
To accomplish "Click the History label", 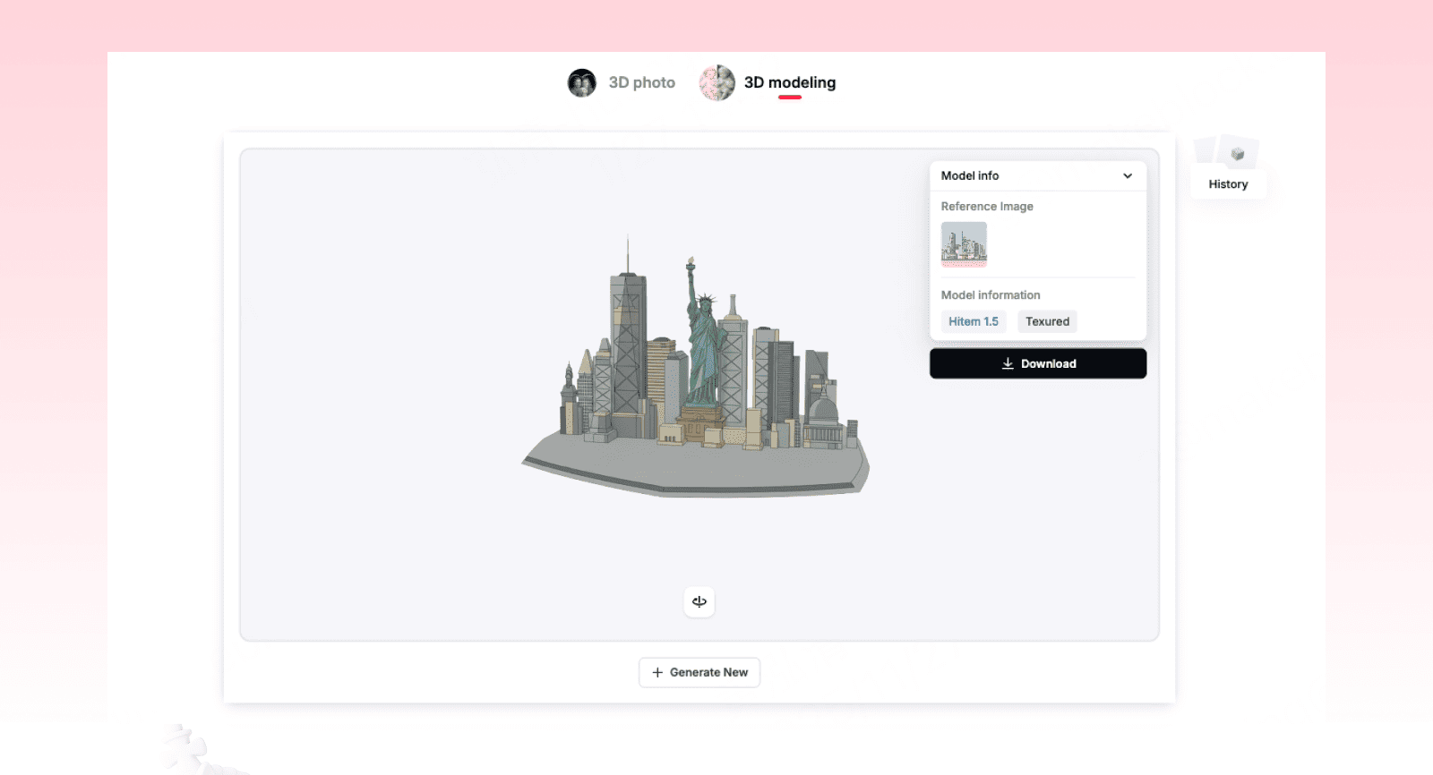I will [x=1228, y=184].
